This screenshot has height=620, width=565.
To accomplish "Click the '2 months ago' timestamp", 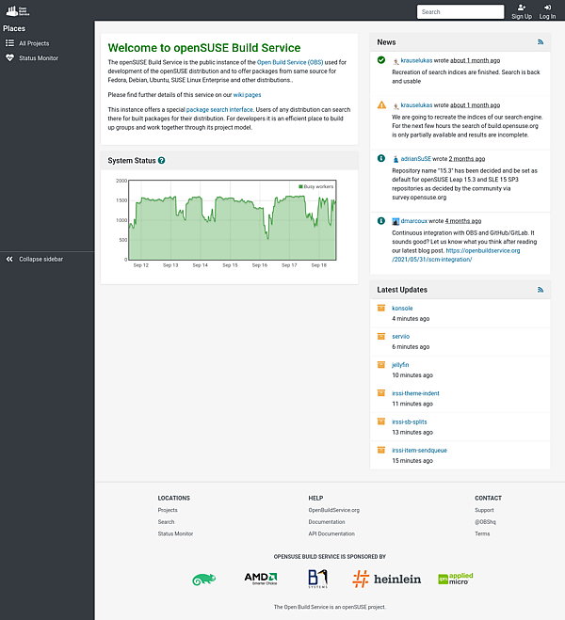I will tap(467, 159).
